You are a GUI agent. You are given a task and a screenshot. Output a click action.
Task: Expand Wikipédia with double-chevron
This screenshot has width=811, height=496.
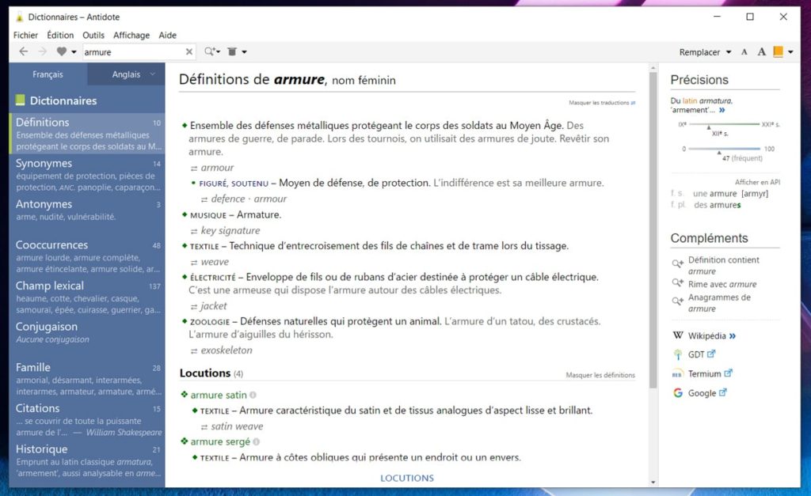[733, 336]
